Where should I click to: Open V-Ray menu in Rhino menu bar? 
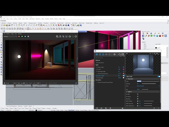60,19
